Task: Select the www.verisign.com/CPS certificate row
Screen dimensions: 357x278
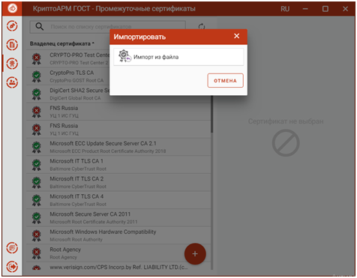Action: [x=118, y=266]
